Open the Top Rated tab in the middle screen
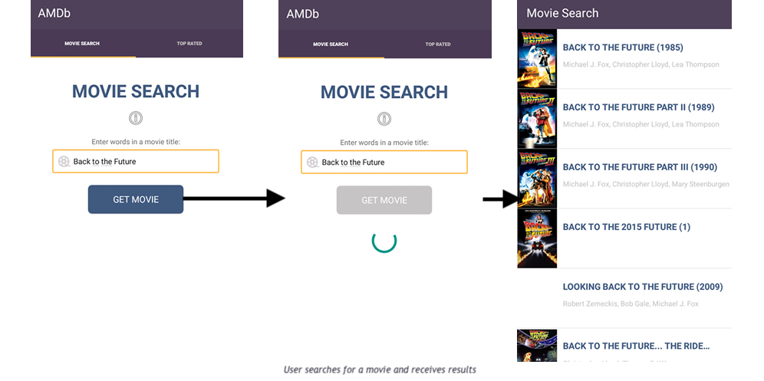764x381 pixels. (x=438, y=44)
